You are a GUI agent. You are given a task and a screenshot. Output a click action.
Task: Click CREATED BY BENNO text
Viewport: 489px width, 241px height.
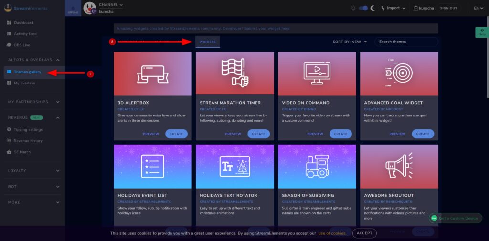(299, 109)
